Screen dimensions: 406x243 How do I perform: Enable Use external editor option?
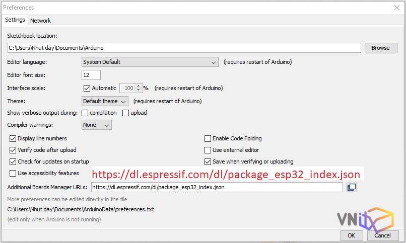pos(208,150)
